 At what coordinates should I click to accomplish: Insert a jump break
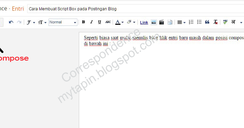[x=170, y=22]
